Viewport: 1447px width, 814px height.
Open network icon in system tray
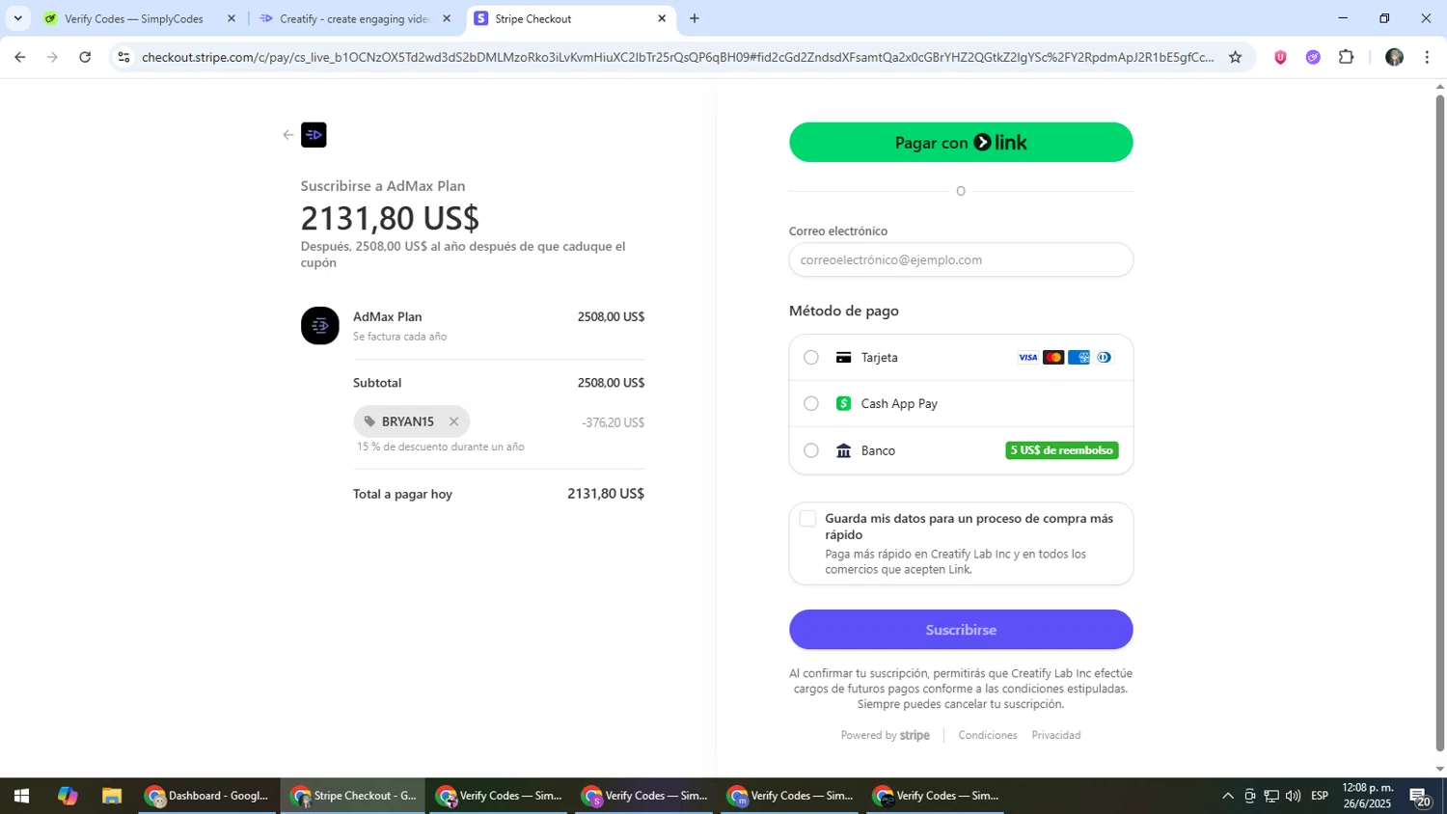1271,796
